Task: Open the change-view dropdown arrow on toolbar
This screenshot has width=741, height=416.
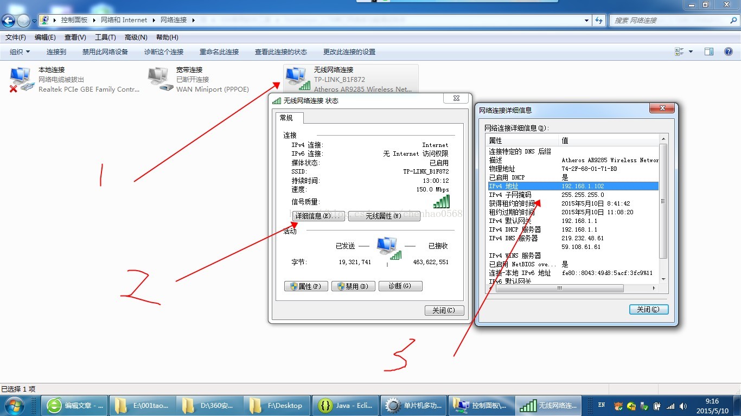Action: (691, 52)
